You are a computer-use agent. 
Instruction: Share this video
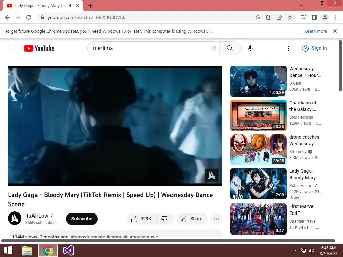pyautogui.click(x=192, y=219)
